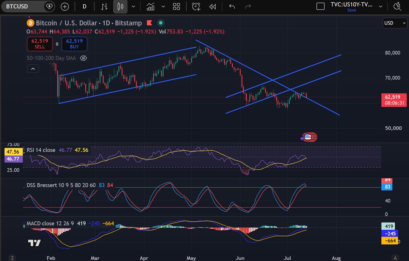Add a symbol with the plus icon
Image resolution: width=409 pixels, height=261 pixels.
coord(65,6)
